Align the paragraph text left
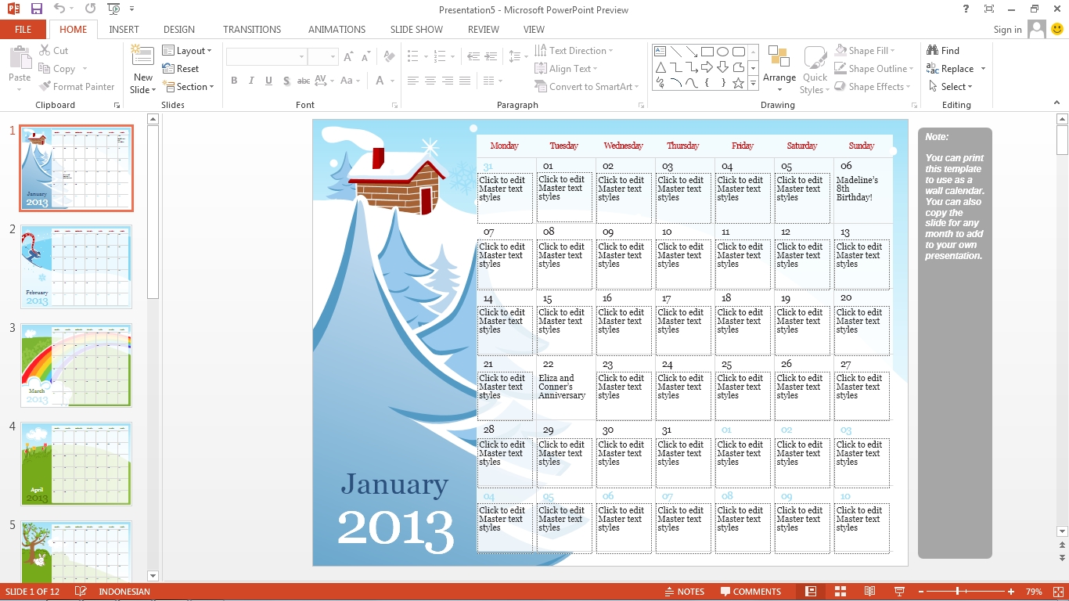Viewport: 1069px width, 601px height. point(412,81)
